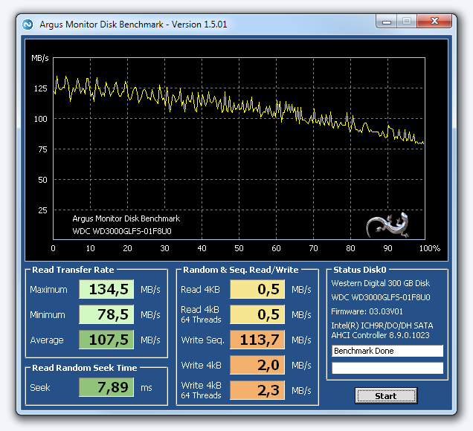
Task: Click the Average transfer rate value 107,5
Action: point(106,340)
